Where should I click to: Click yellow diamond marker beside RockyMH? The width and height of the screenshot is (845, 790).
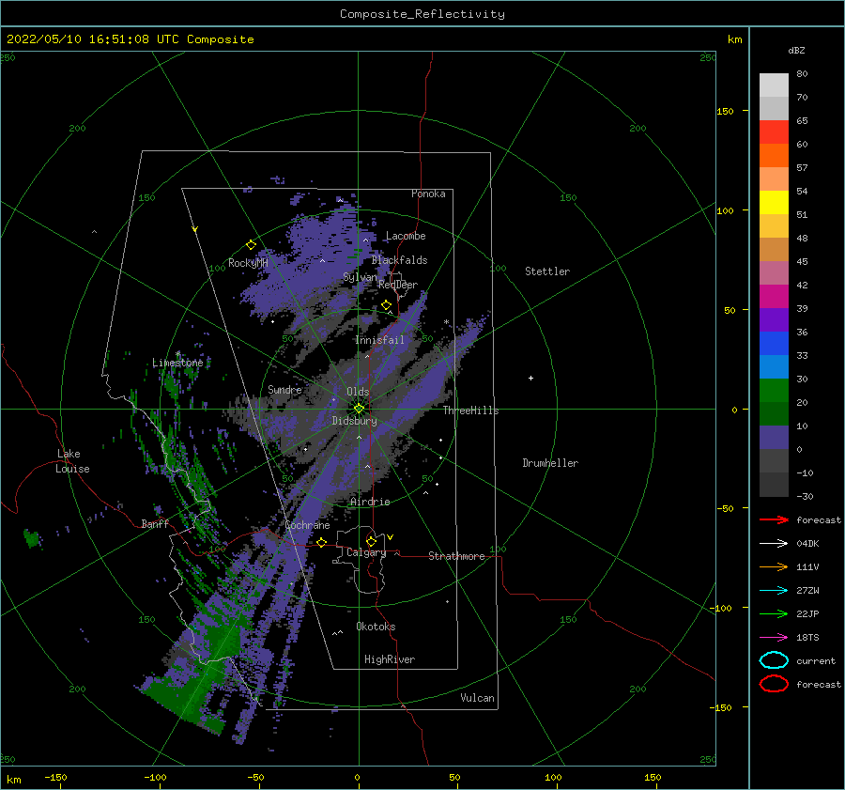pos(251,245)
